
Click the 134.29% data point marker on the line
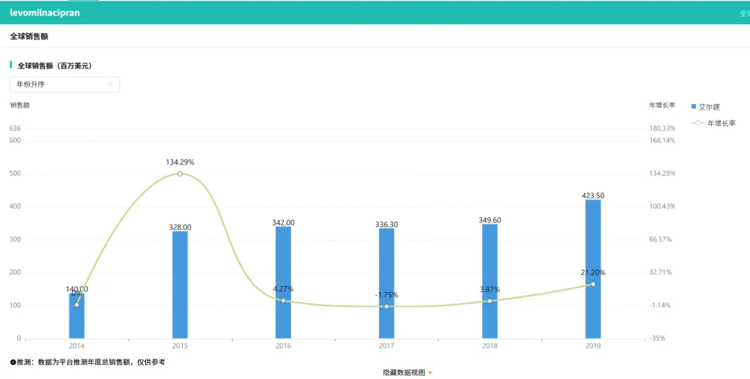(180, 174)
